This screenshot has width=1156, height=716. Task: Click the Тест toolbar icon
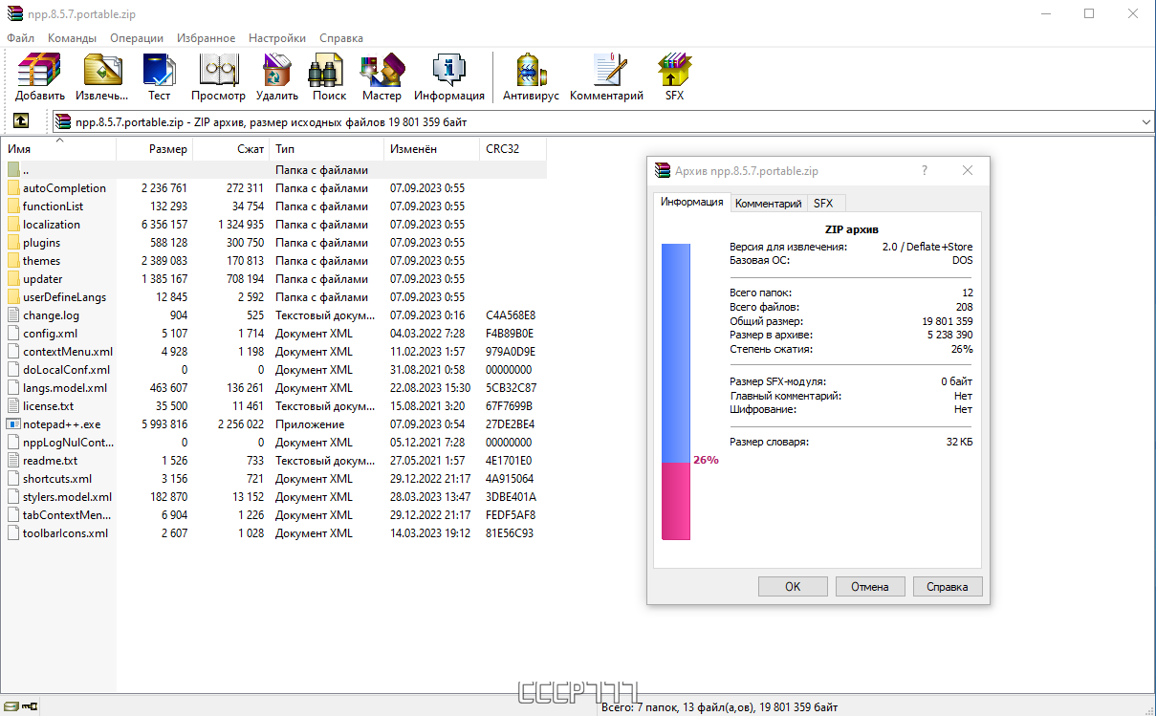click(159, 71)
